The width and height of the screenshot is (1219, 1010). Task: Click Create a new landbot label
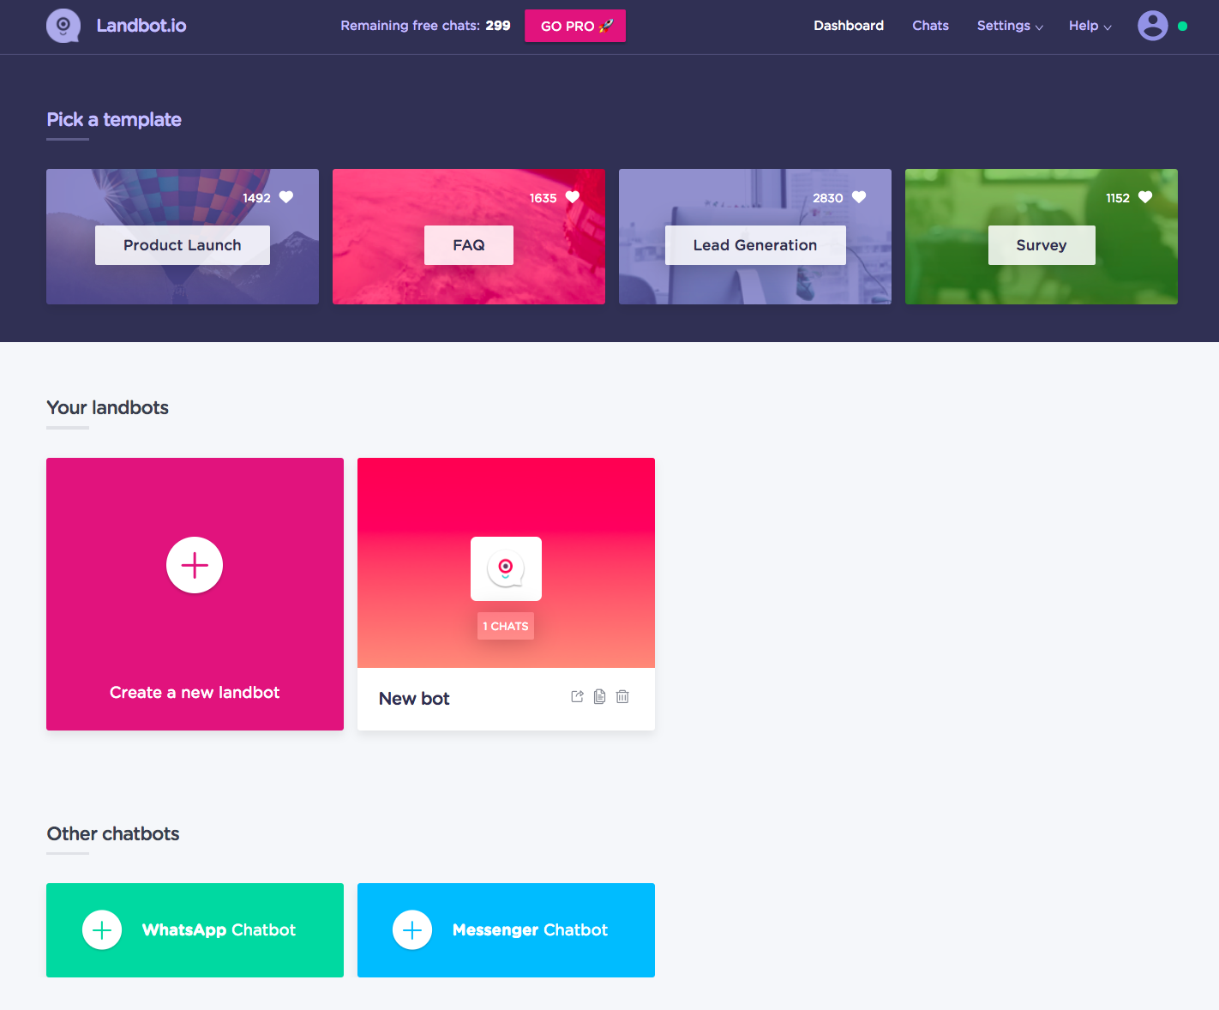(195, 693)
